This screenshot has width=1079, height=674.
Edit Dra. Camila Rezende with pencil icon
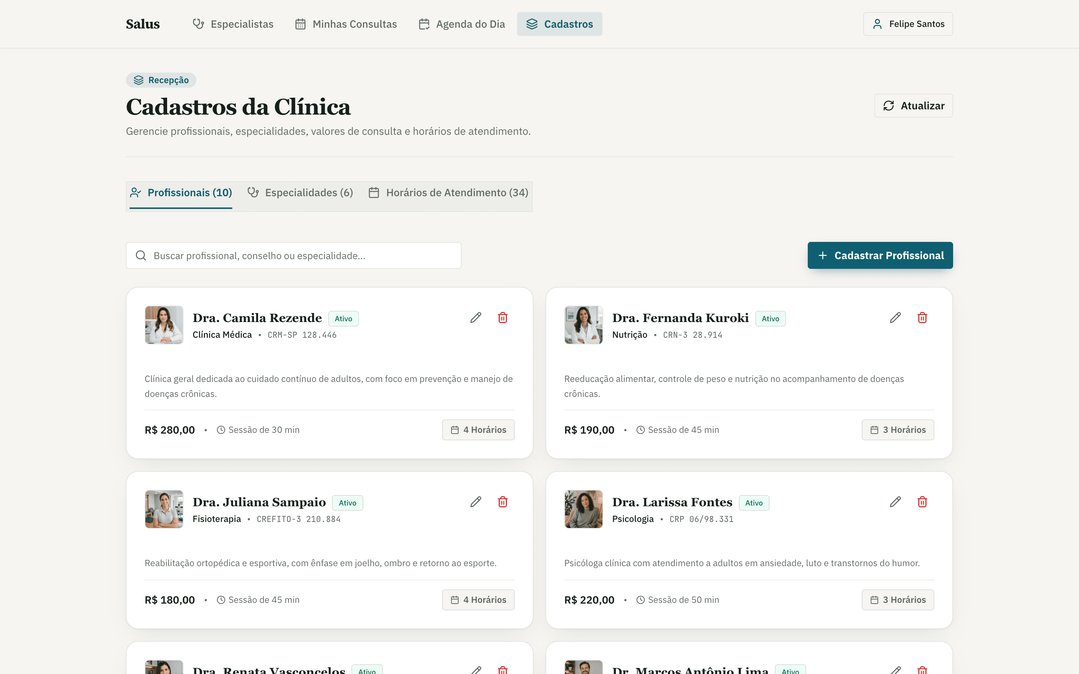point(476,318)
